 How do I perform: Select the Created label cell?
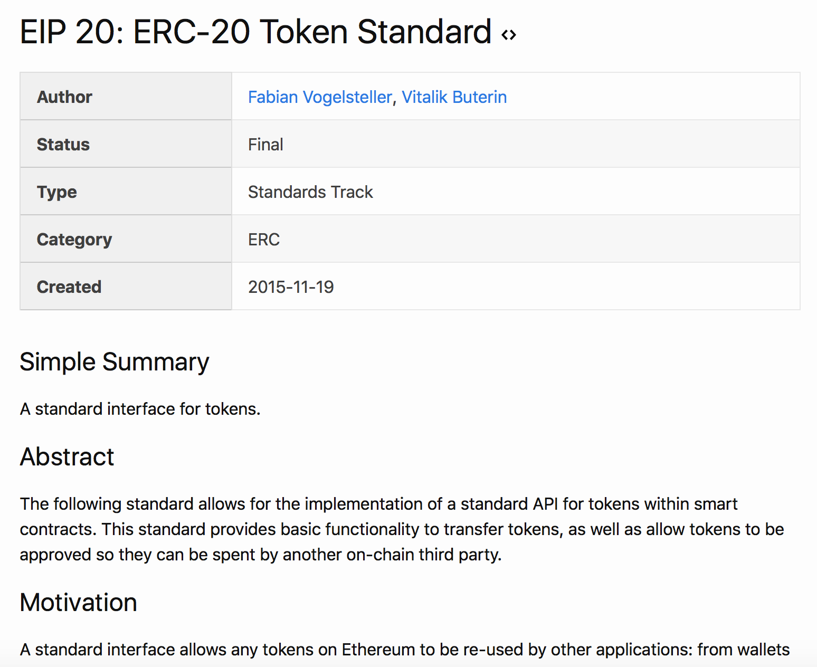(126, 287)
